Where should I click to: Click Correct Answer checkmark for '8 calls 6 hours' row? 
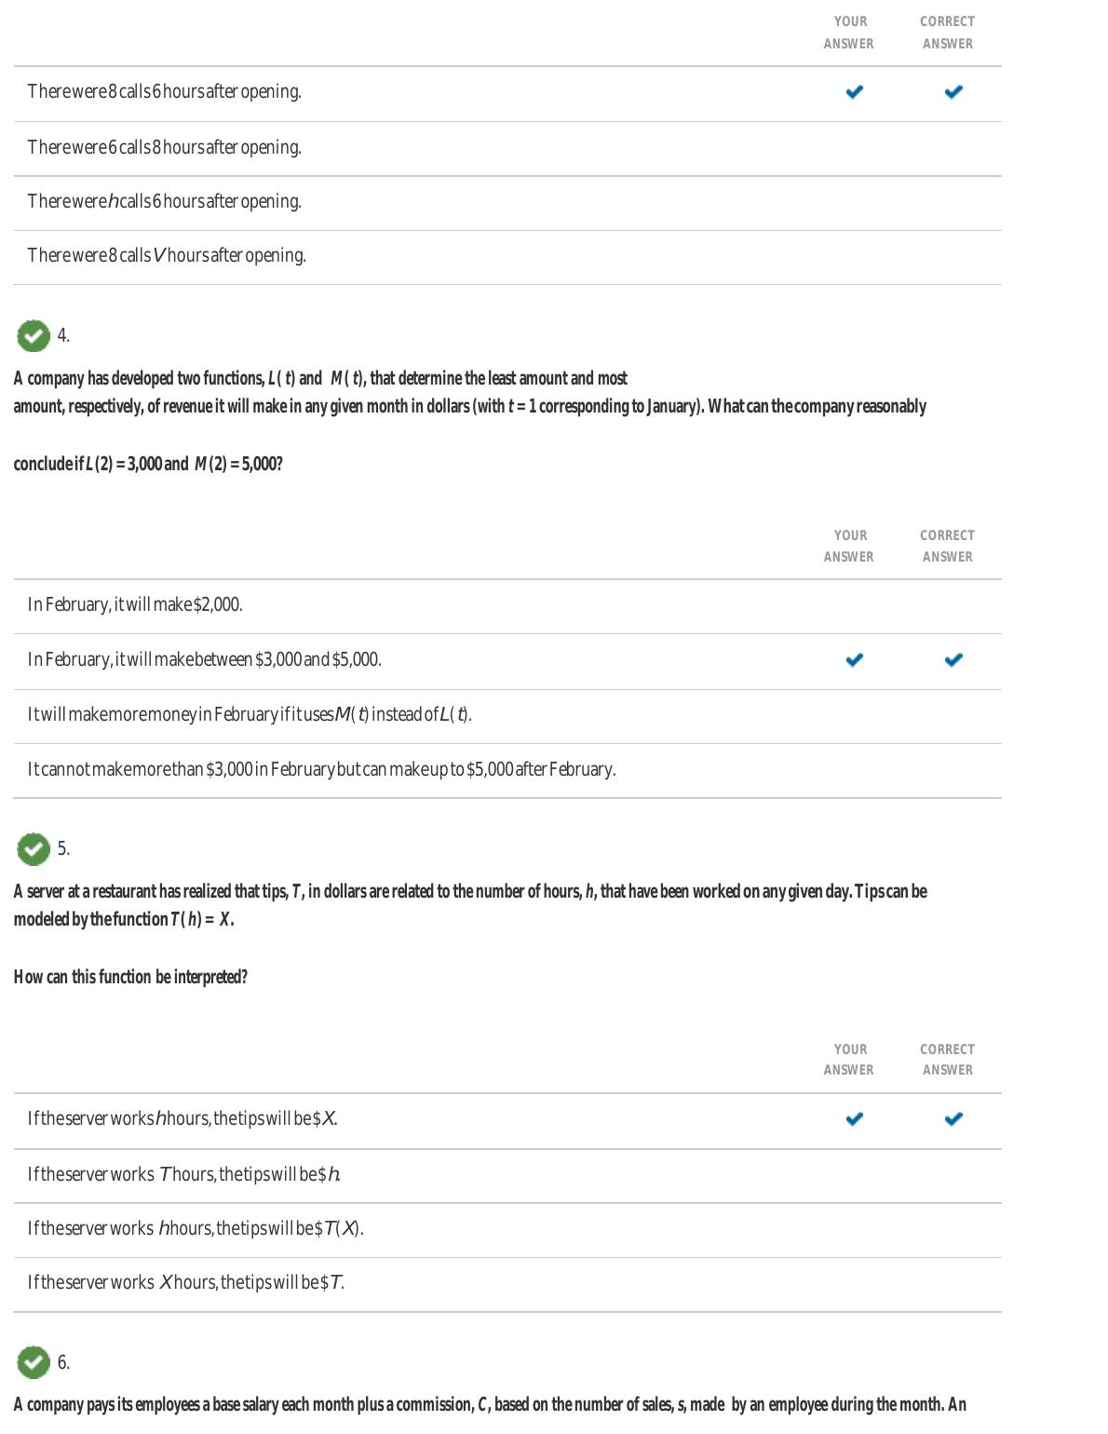coord(953,92)
